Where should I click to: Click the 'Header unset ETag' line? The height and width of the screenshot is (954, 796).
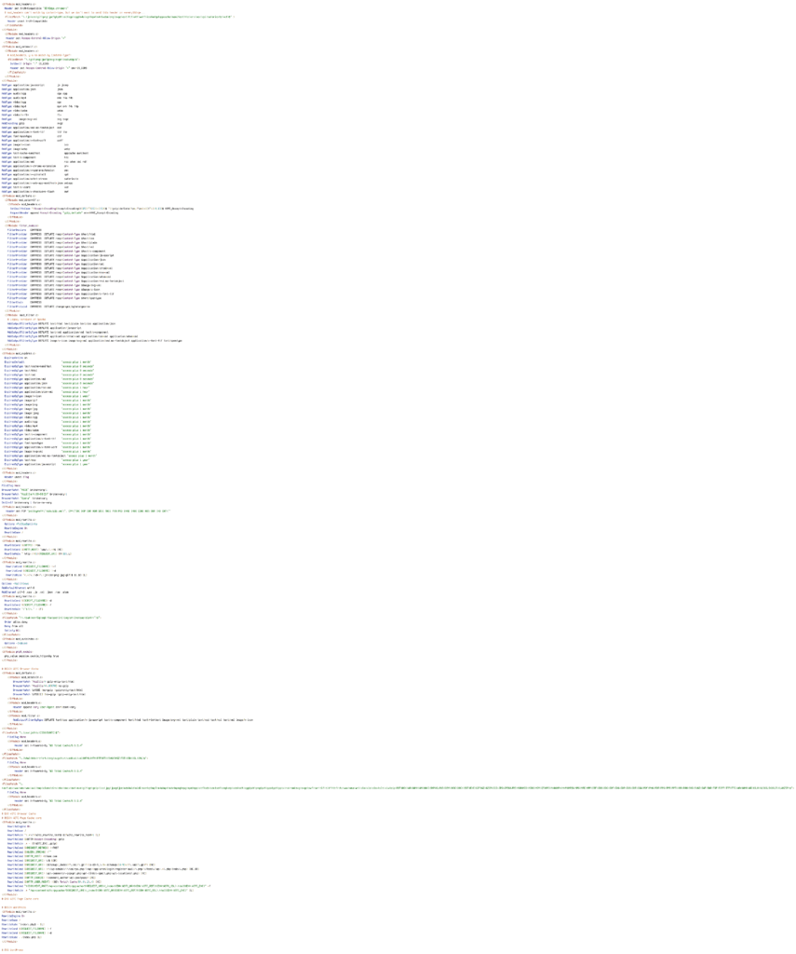[x=17, y=477]
